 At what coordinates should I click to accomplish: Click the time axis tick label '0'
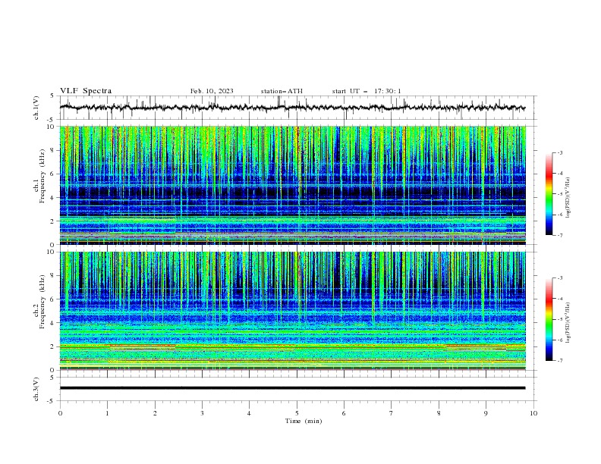[x=60, y=413]
